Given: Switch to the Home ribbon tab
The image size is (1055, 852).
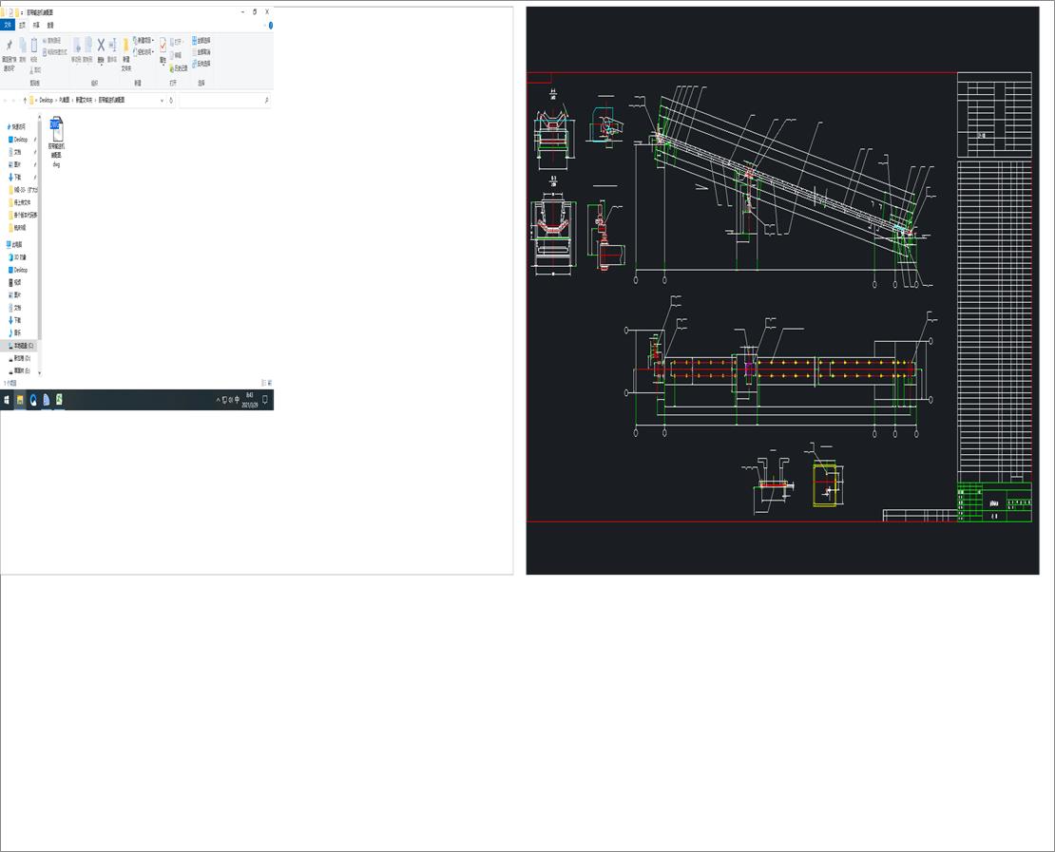Looking at the screenshot, I should point(22,25).
